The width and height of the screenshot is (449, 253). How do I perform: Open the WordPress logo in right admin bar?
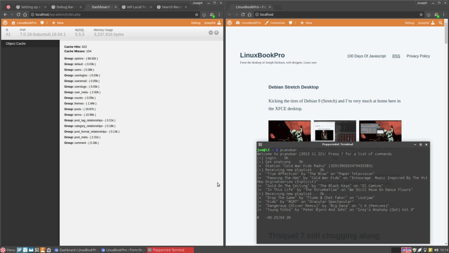click(x=230, y=23)
